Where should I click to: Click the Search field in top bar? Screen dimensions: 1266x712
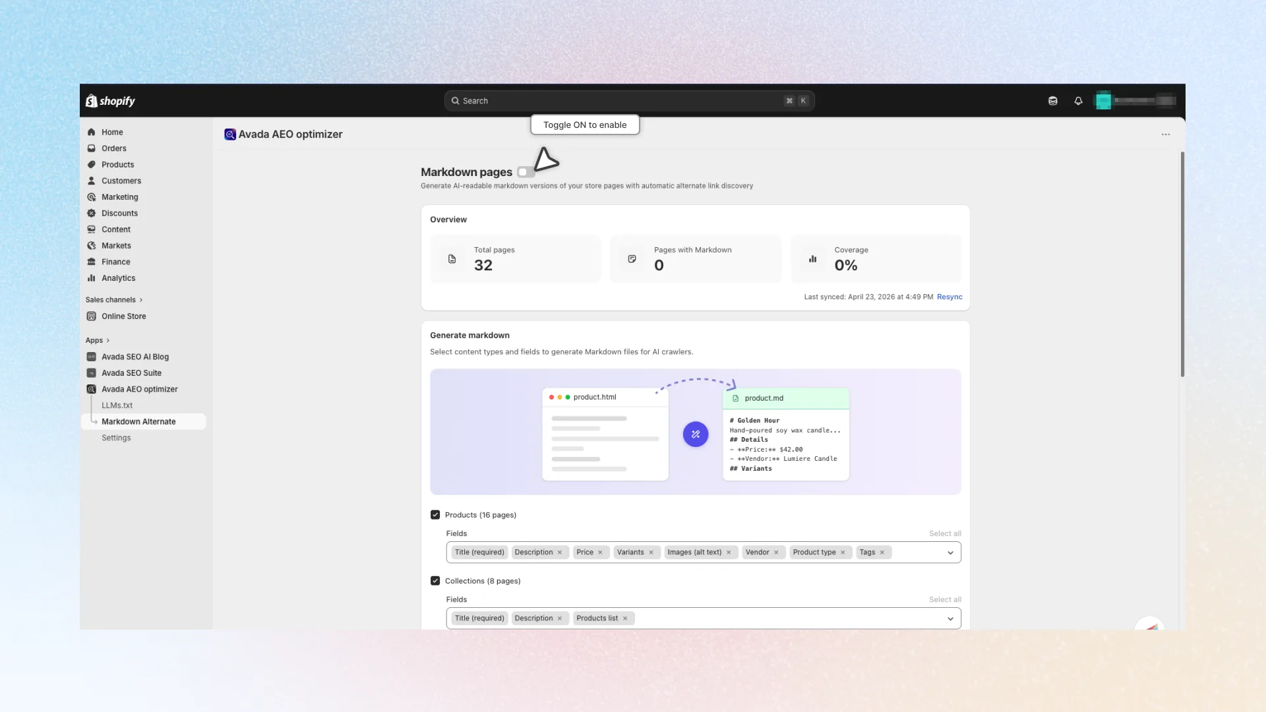click(x=629, y=101)
